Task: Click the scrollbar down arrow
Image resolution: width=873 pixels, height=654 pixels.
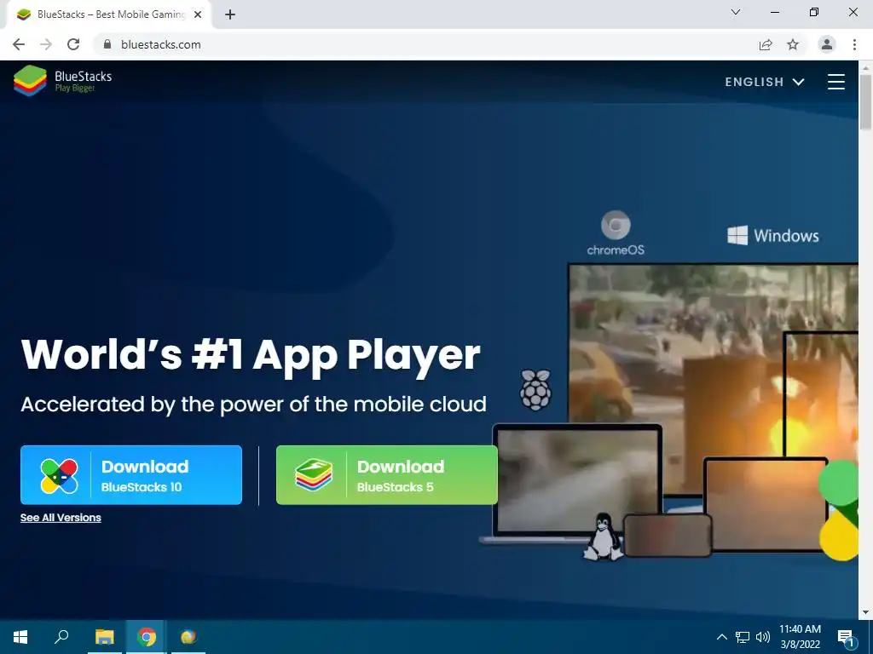Action: click(x=865, y=613)
